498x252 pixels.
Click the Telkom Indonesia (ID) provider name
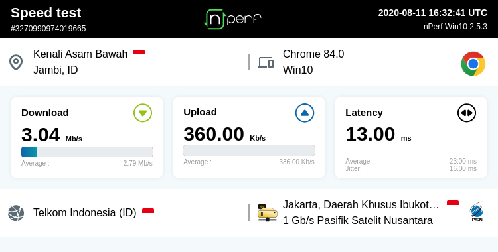point(85,213)
